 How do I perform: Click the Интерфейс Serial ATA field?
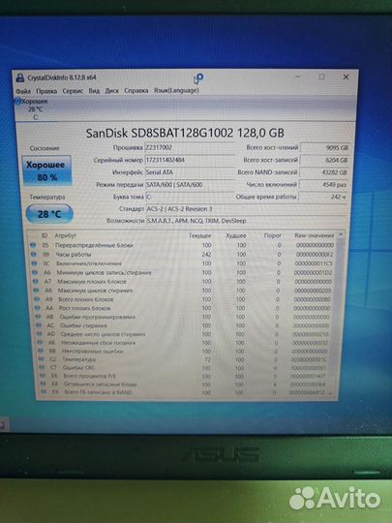point(190,172)
